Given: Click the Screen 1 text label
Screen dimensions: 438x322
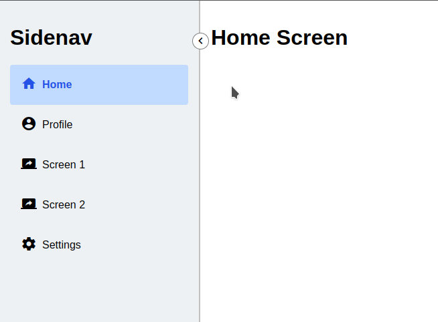Looking at the screenshot, I should 64,164.
